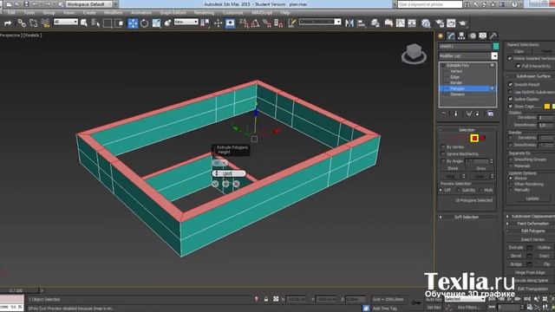Collapse the Selection rollout header
The height and width of the screenshot is (312, 555).
pyautogui.click(x=467, y=130)
